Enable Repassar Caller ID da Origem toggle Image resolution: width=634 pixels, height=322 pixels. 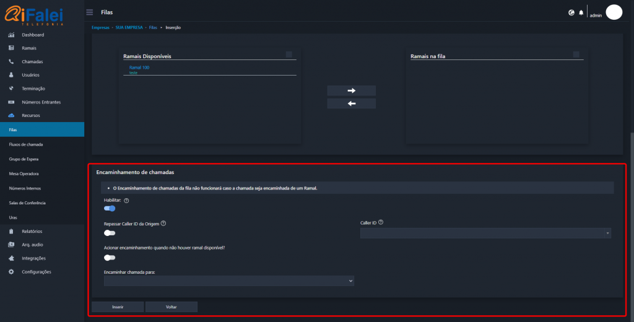pos(110,233)
